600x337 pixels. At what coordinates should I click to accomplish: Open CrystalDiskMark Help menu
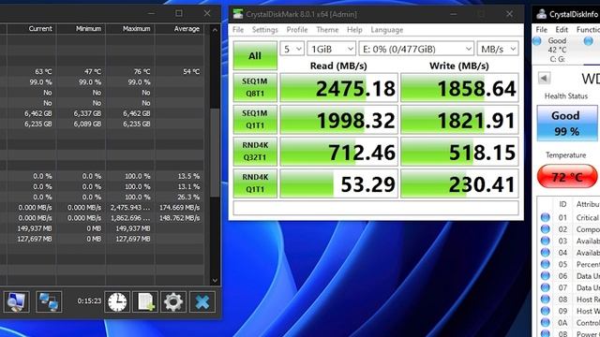(x=354, y=30)
